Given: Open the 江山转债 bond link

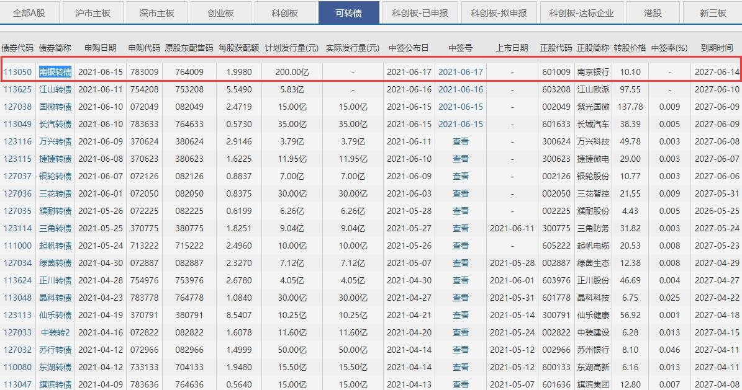Looking at the screenshot, I should pyautogui.click(x=55, y=89).
